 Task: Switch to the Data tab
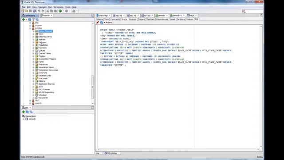point(106,19)
